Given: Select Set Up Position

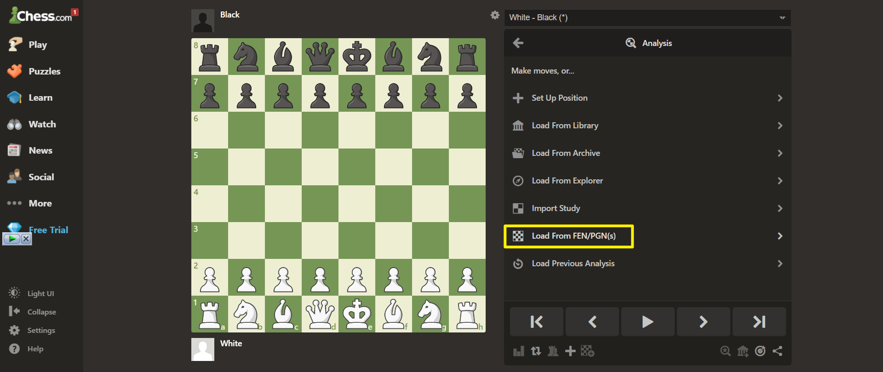Looking at the screenshot, I should click(x=648, y=98).
